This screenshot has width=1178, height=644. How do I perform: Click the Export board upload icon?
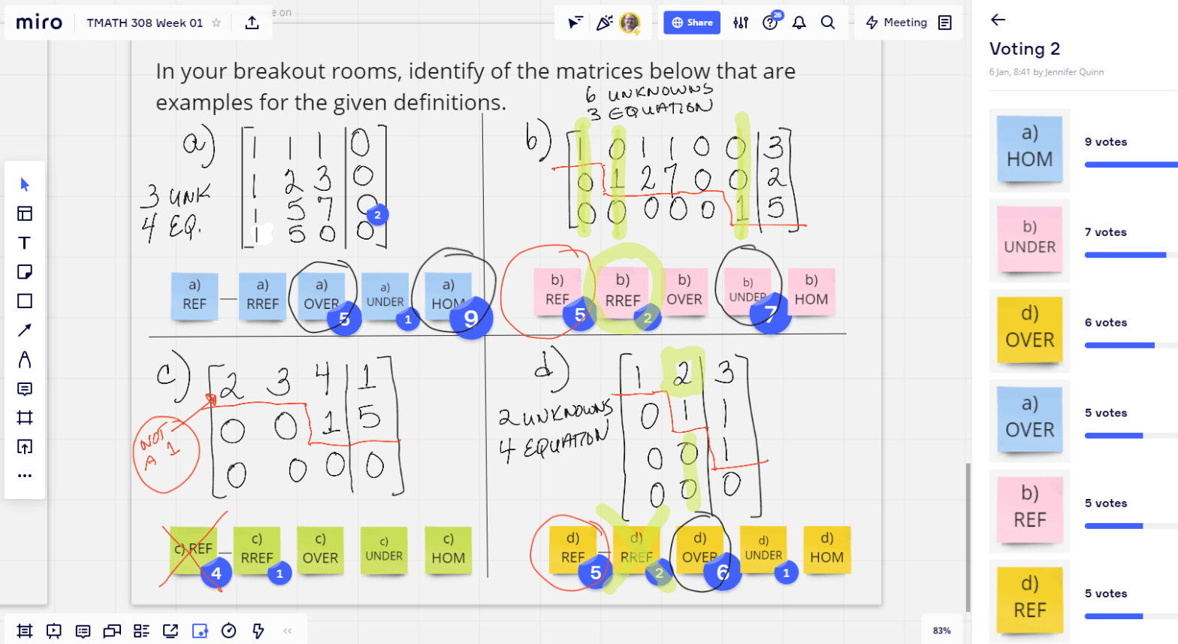pyautogui.click(x=252, y=23)
